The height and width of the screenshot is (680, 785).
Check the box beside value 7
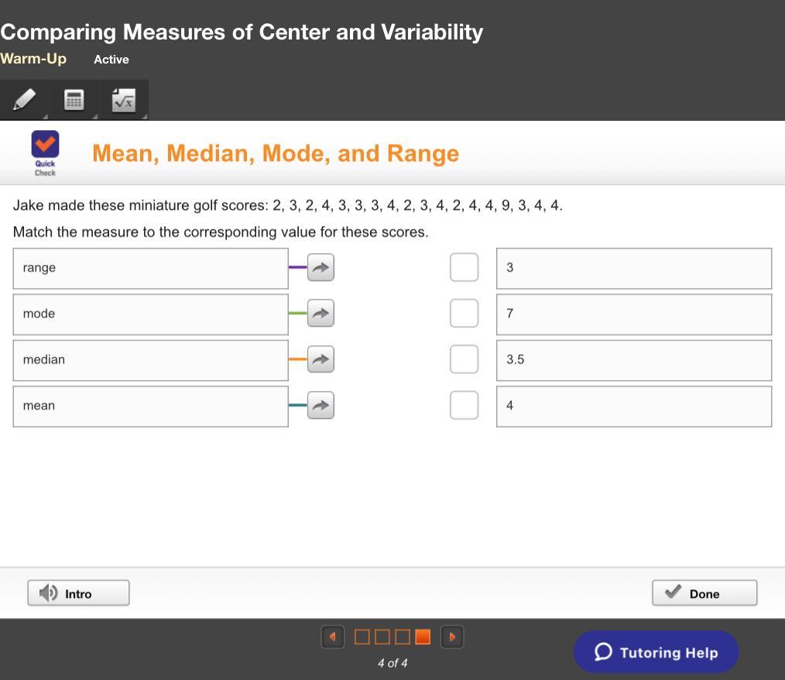pyautogui.click(x=464, y=314)
